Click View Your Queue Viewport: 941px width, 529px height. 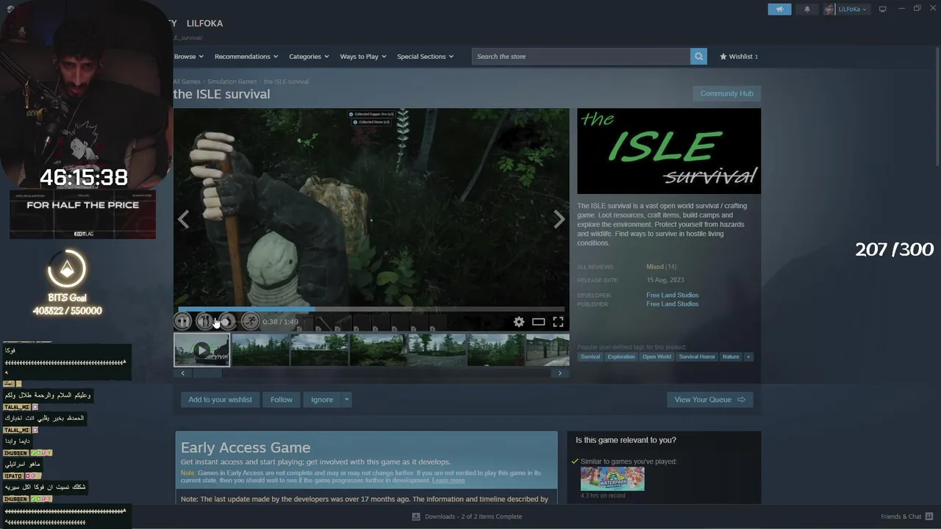709,400
